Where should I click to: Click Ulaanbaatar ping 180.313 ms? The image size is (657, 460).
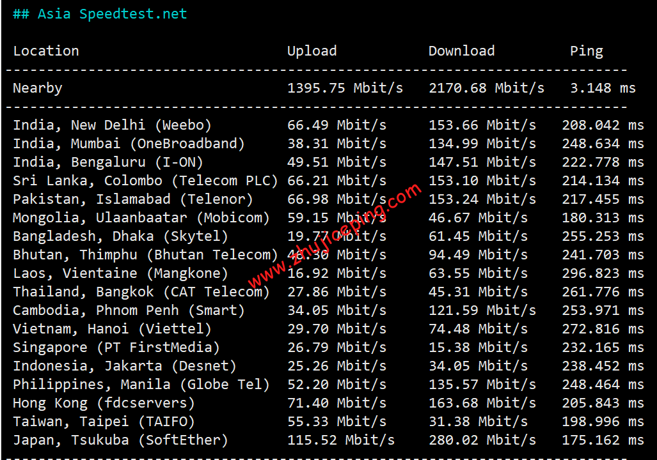[x=603, y=218]
